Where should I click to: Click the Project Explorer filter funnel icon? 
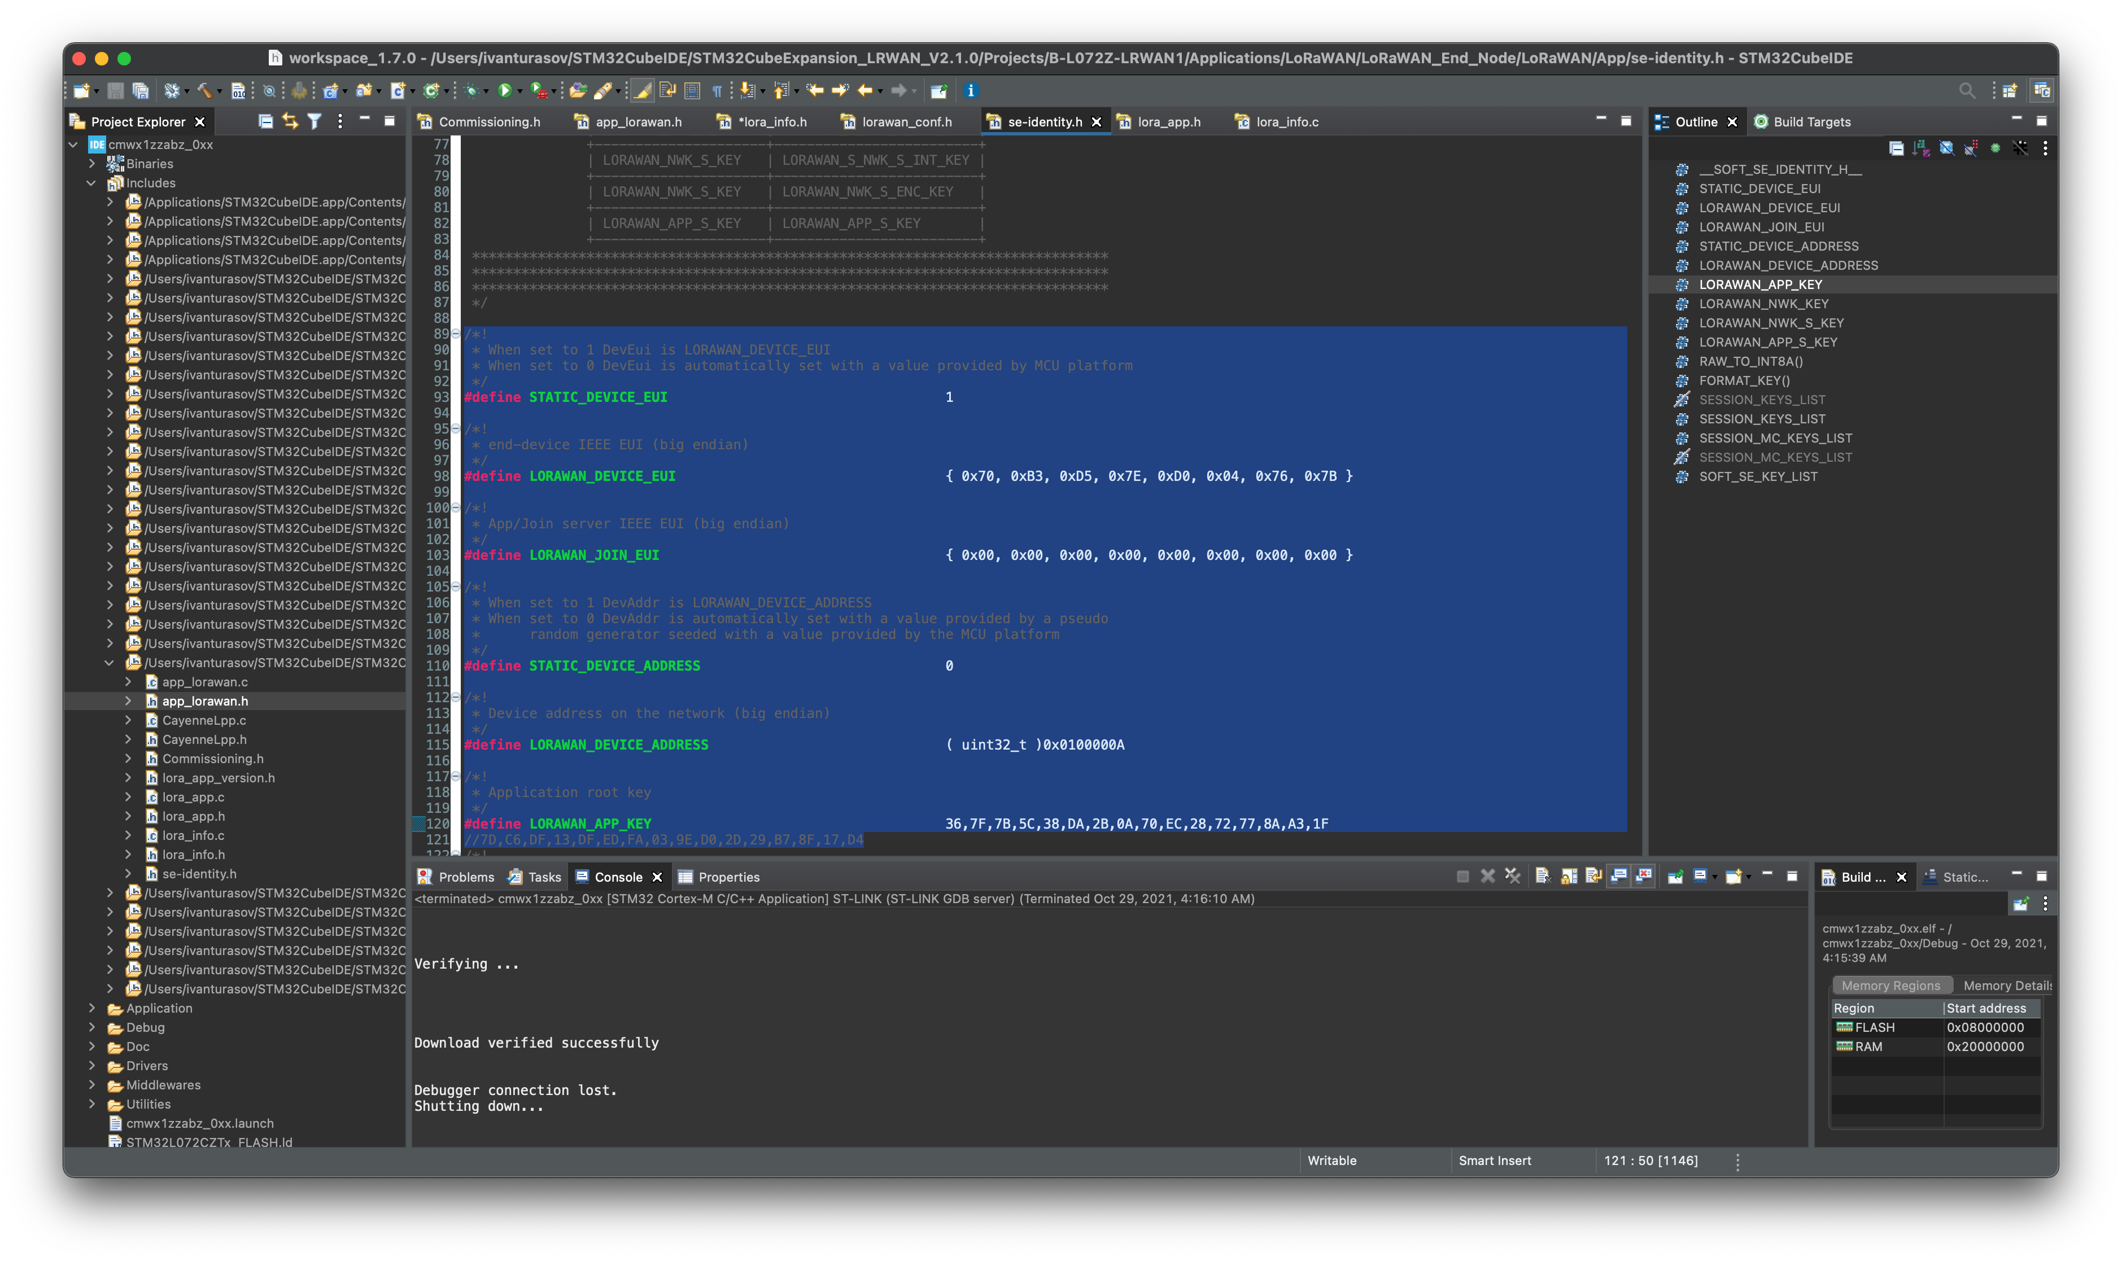315,121
